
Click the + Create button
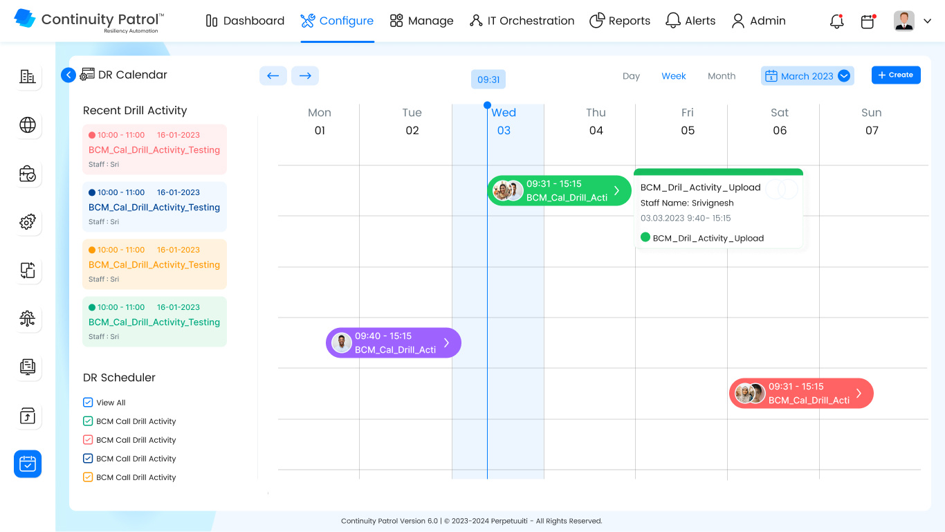(896, 75)
